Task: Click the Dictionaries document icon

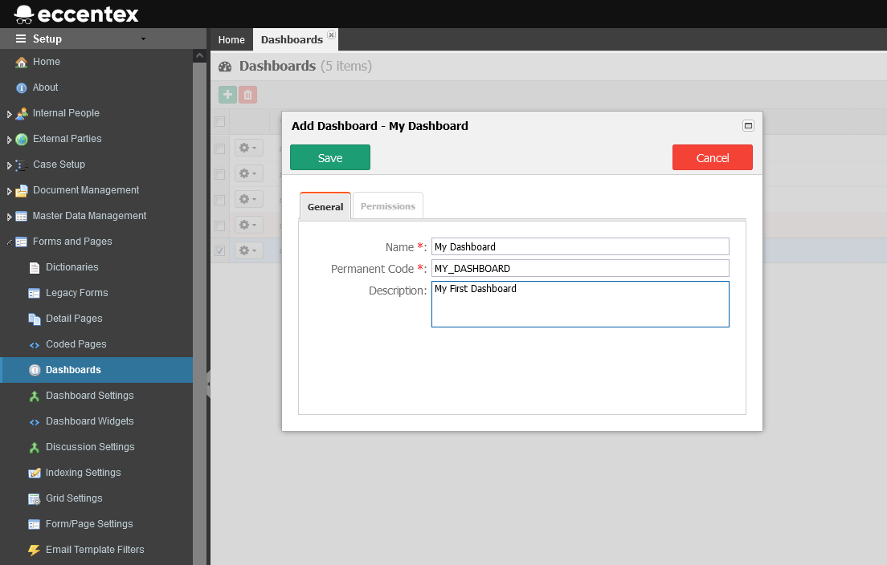Action: (35, 268)
